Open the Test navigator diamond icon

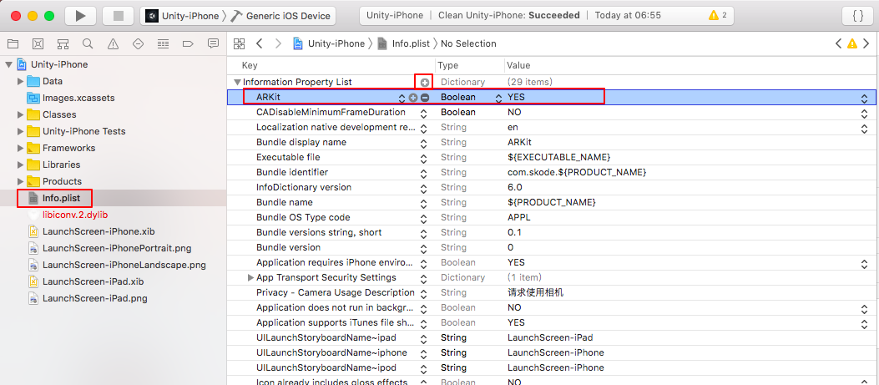point(138,43)
